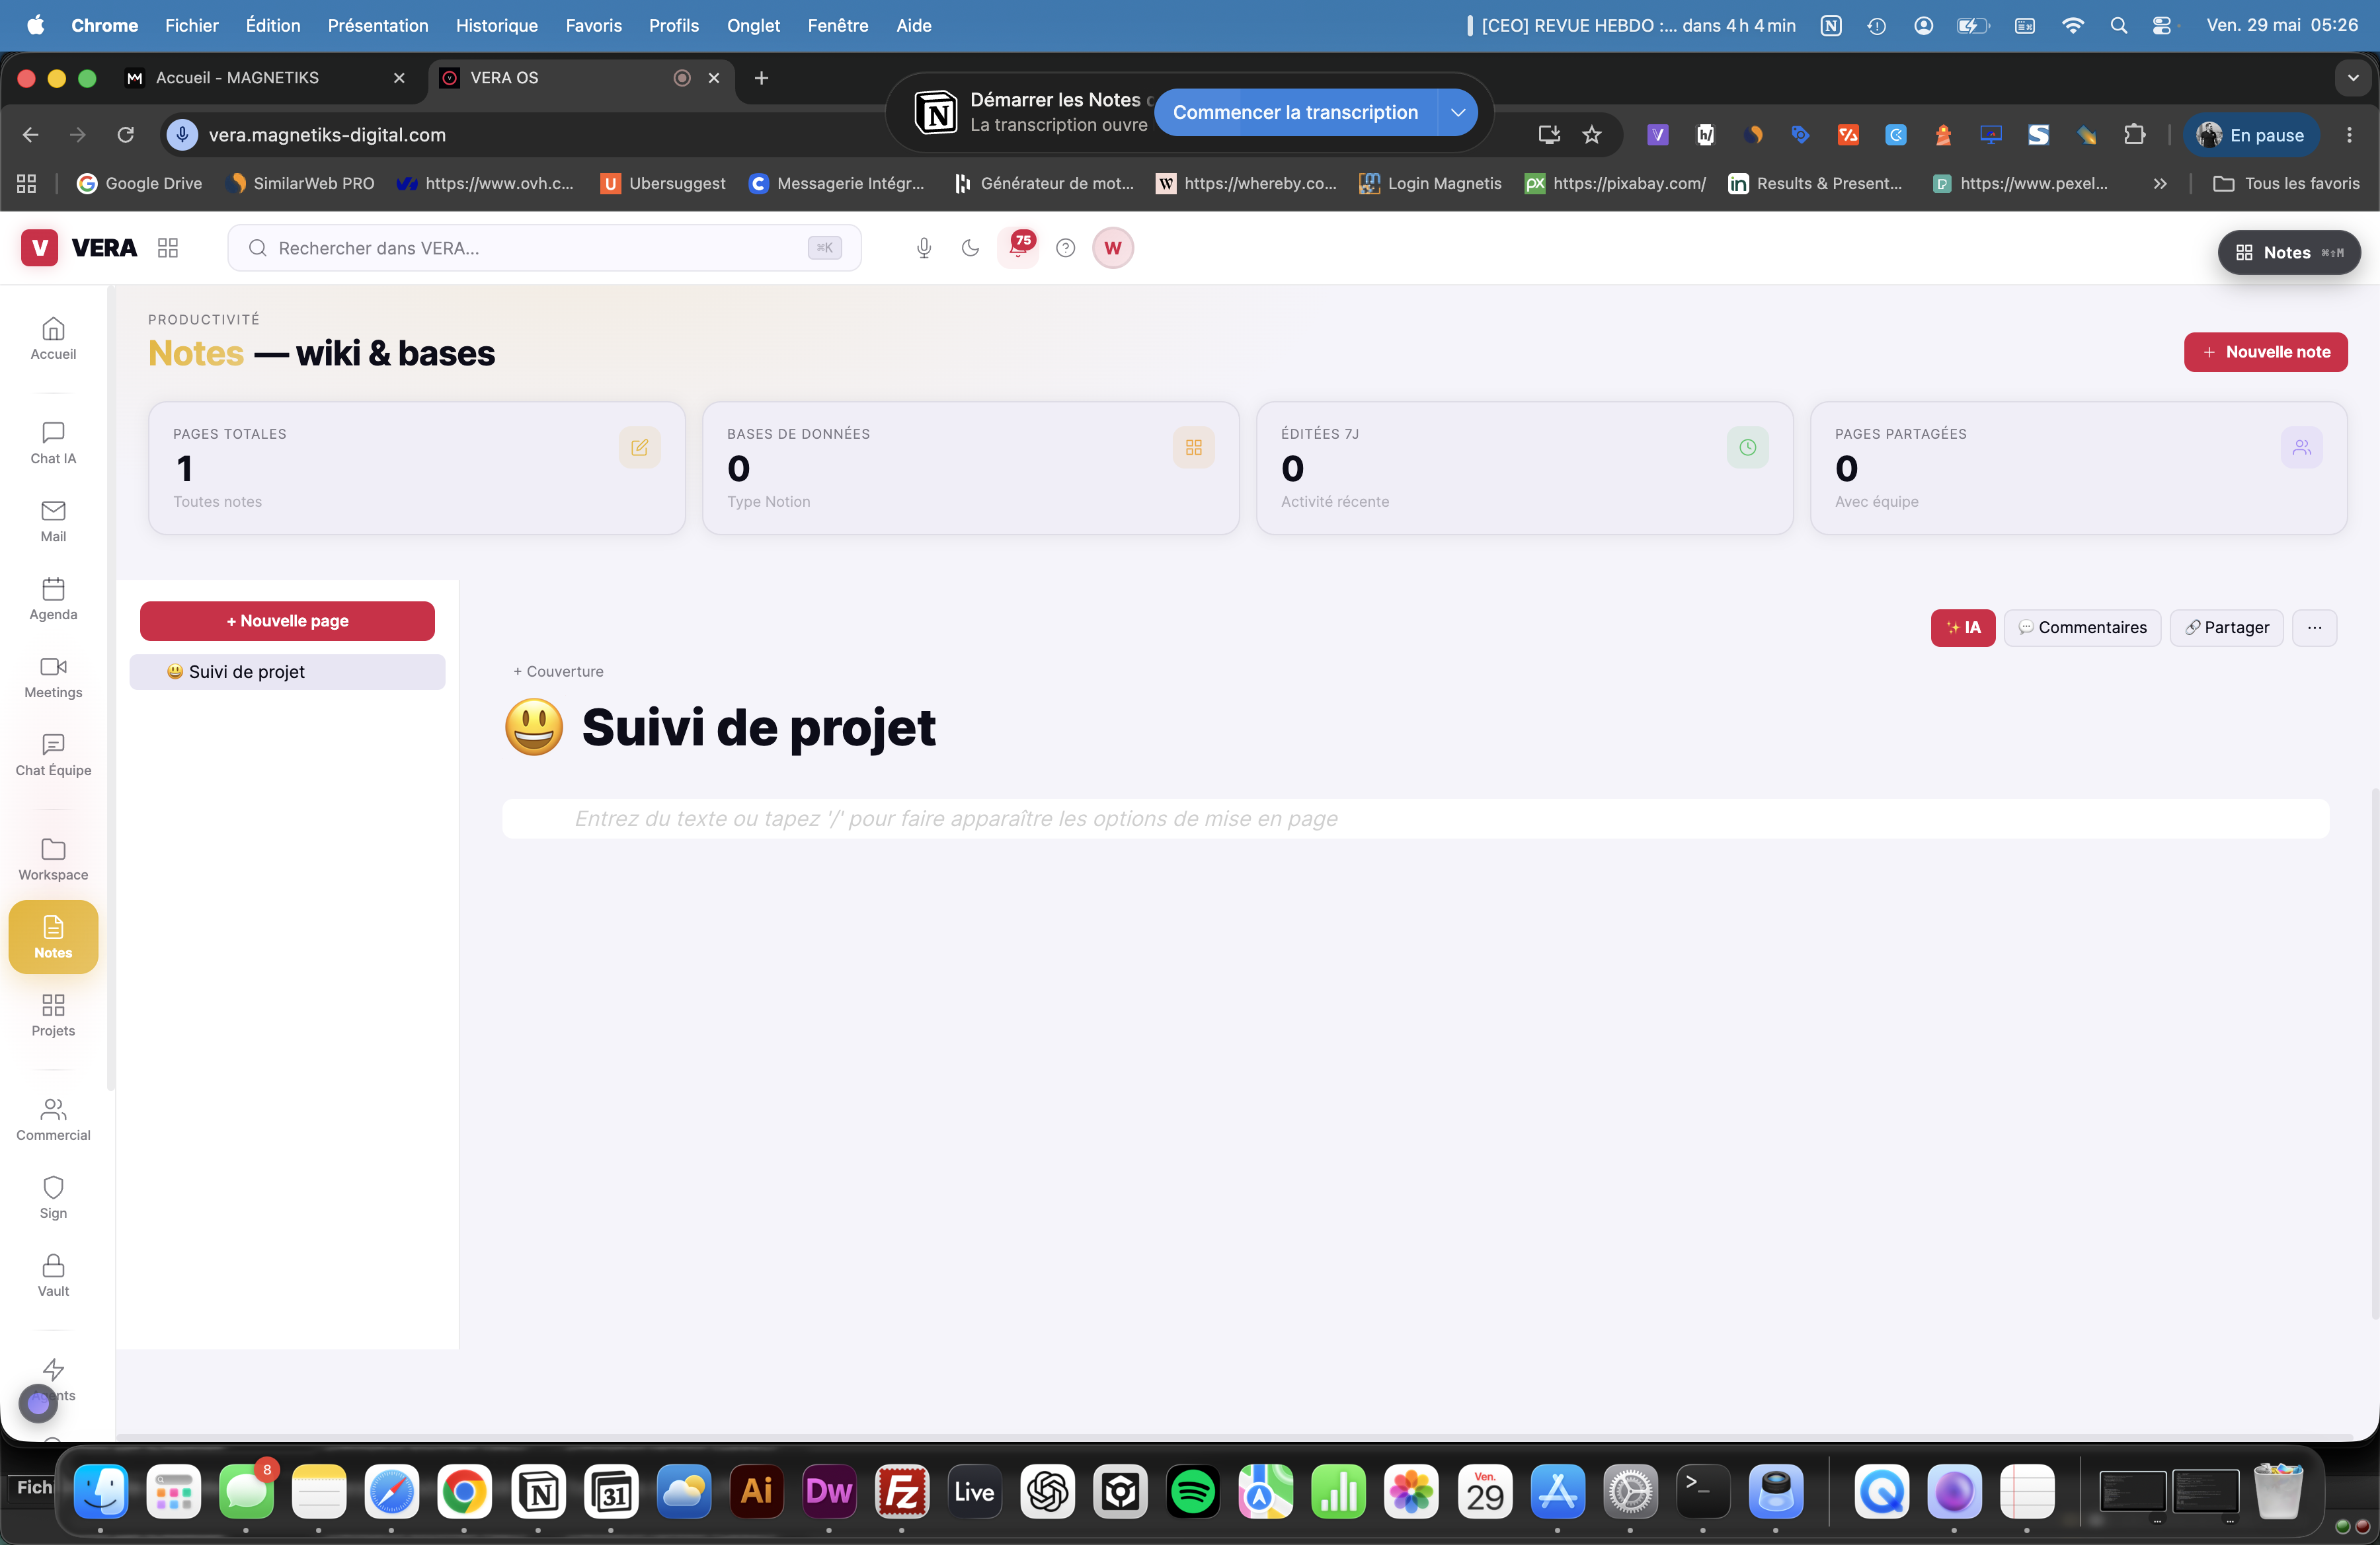Screen dimensions: 2380x1545
Task: Expand Chrome tab search chevron
Action: 2353,78
